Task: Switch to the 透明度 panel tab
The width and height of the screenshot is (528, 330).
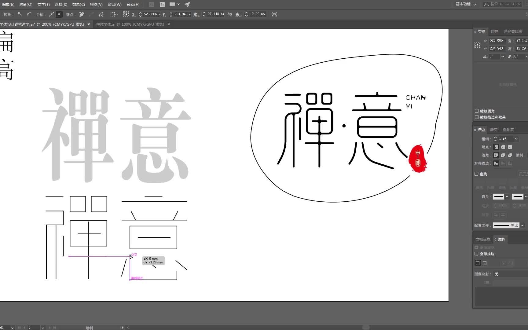Action: point(508,130)
